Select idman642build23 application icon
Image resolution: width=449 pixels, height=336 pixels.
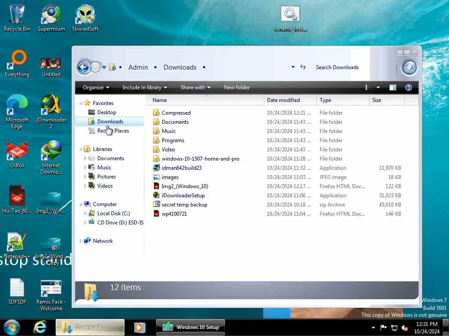point(156,168)
